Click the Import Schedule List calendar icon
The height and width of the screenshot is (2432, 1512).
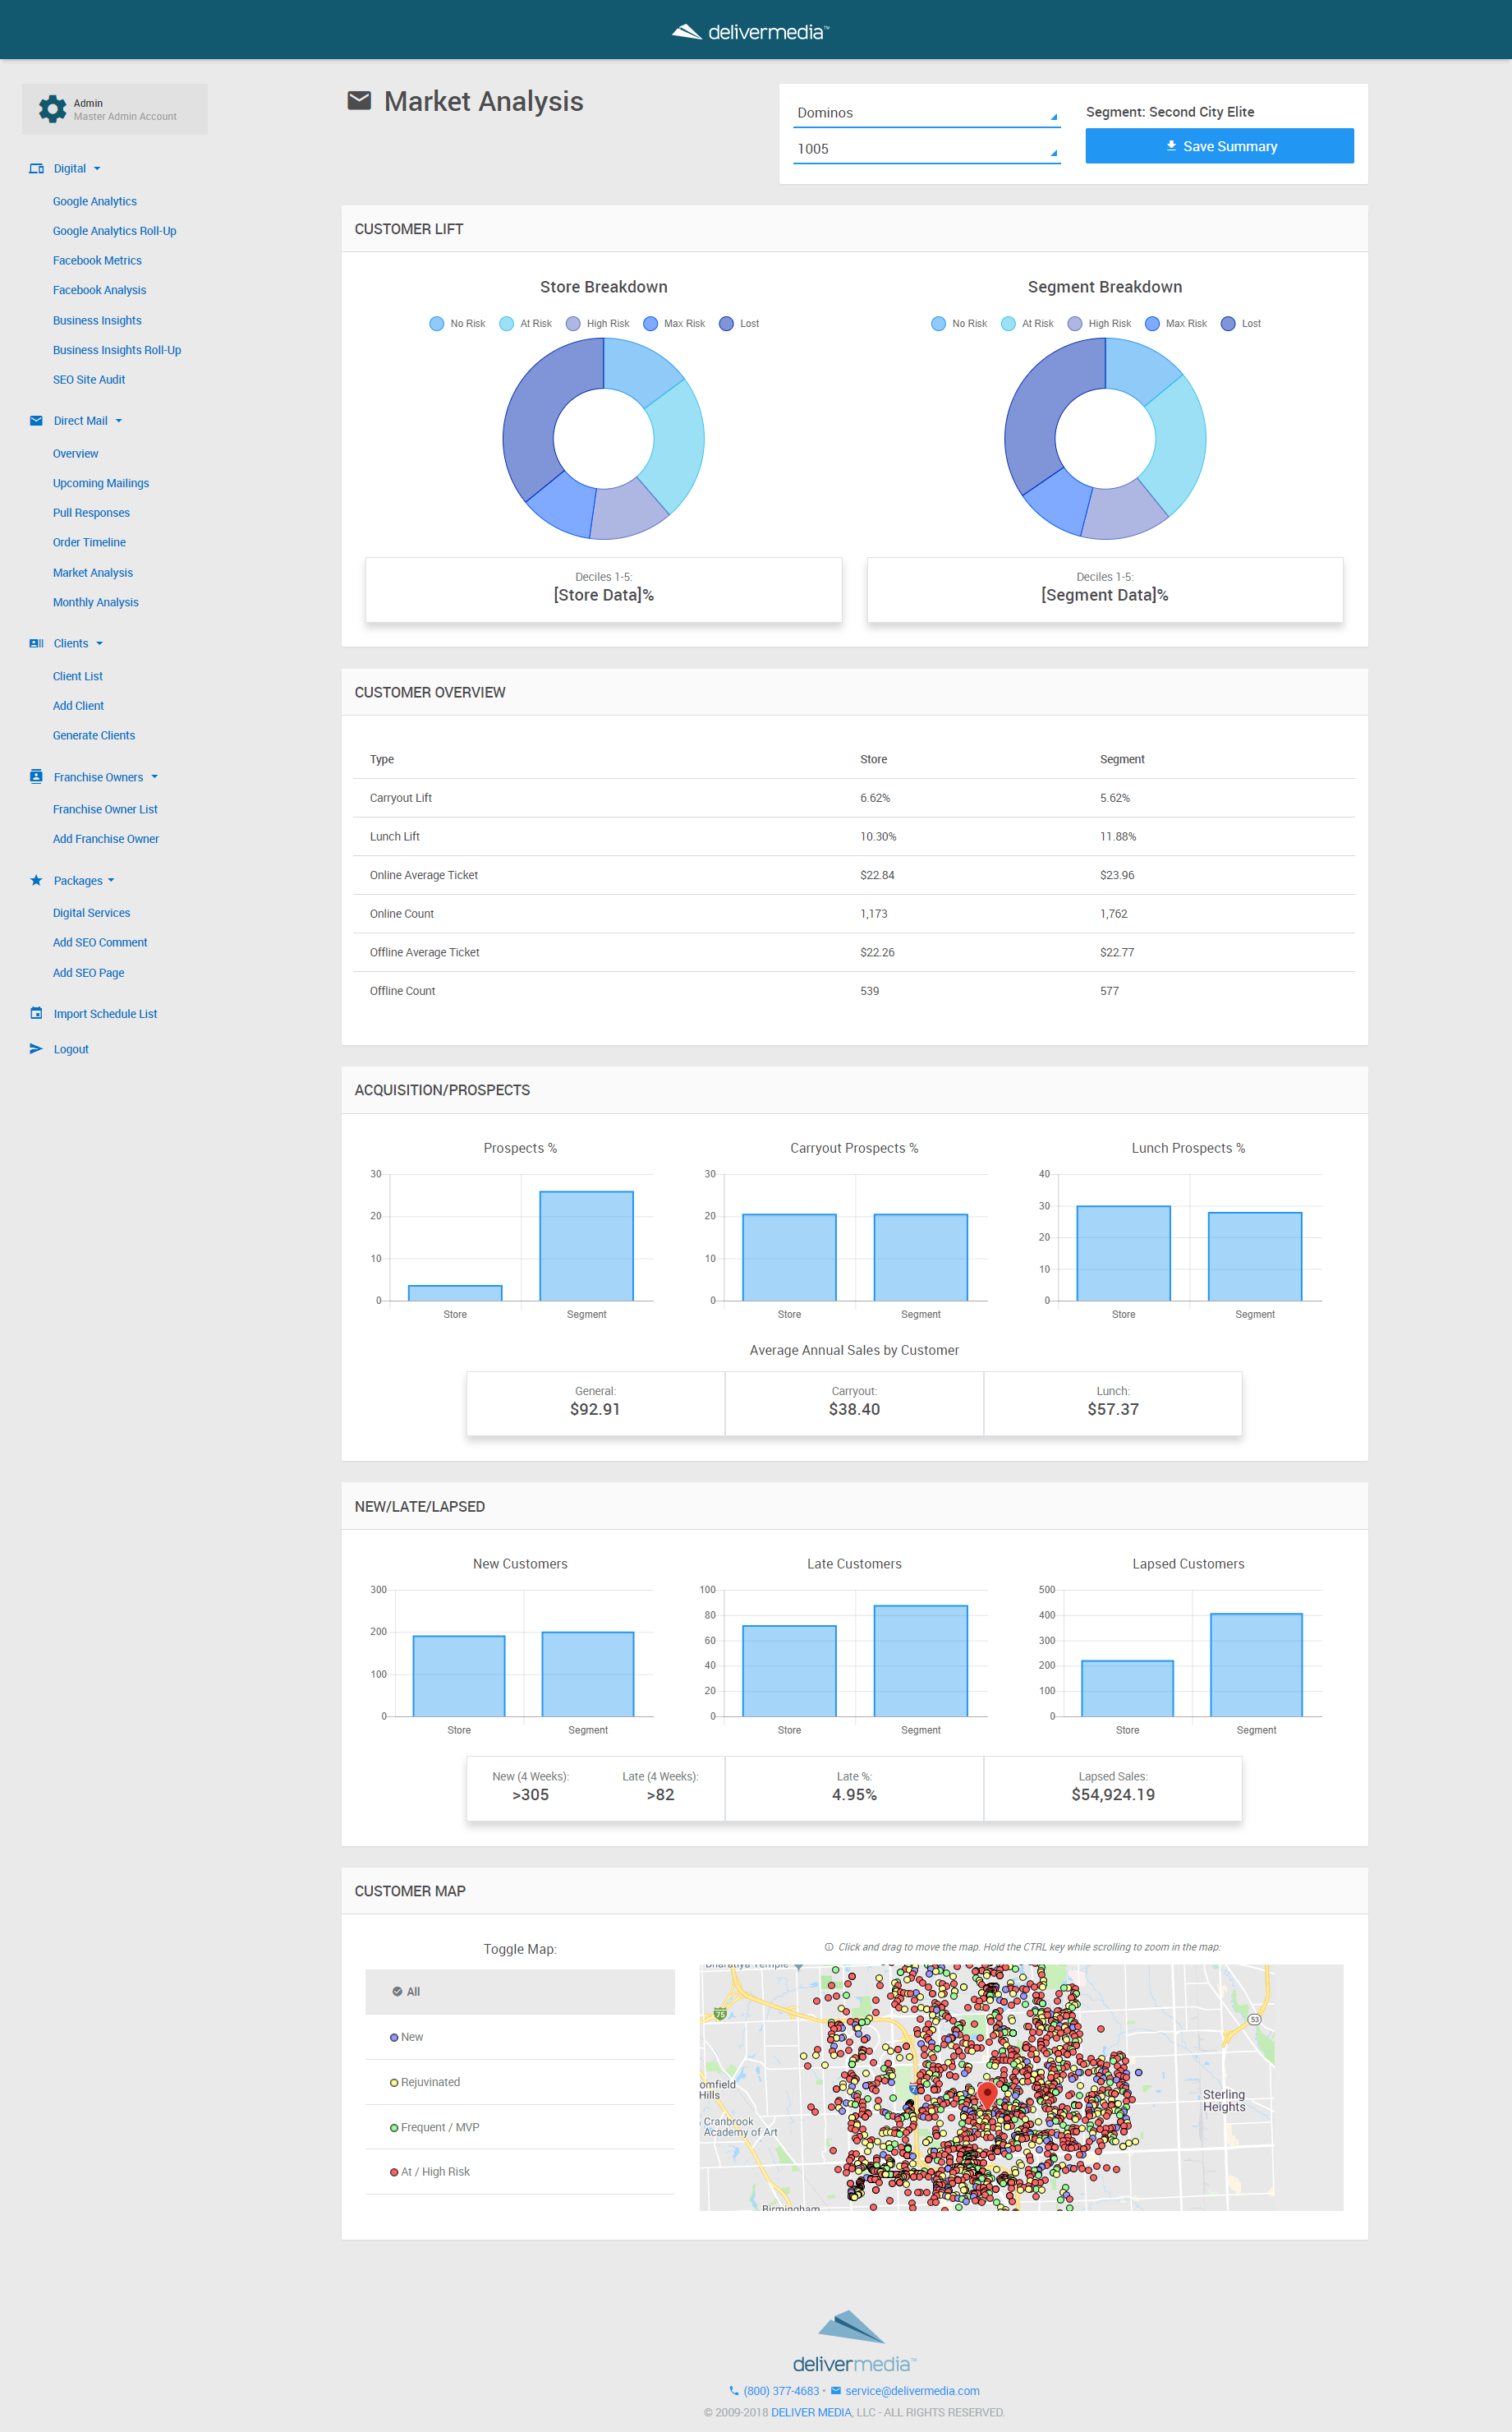click(x=36, y=1013)
